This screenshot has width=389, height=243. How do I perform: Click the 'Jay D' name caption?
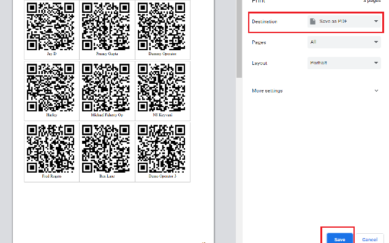51,54
